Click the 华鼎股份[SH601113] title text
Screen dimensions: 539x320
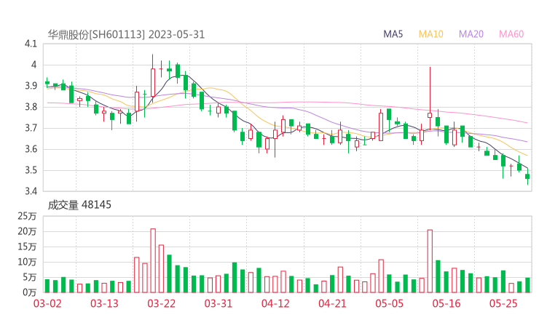[x=96, y=34]
